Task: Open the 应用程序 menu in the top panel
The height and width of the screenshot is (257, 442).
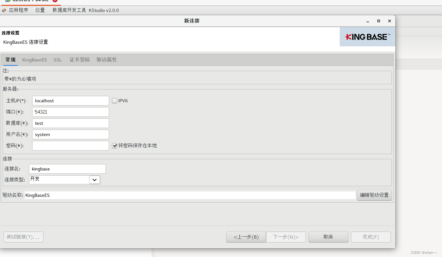Action: (19, 10)
